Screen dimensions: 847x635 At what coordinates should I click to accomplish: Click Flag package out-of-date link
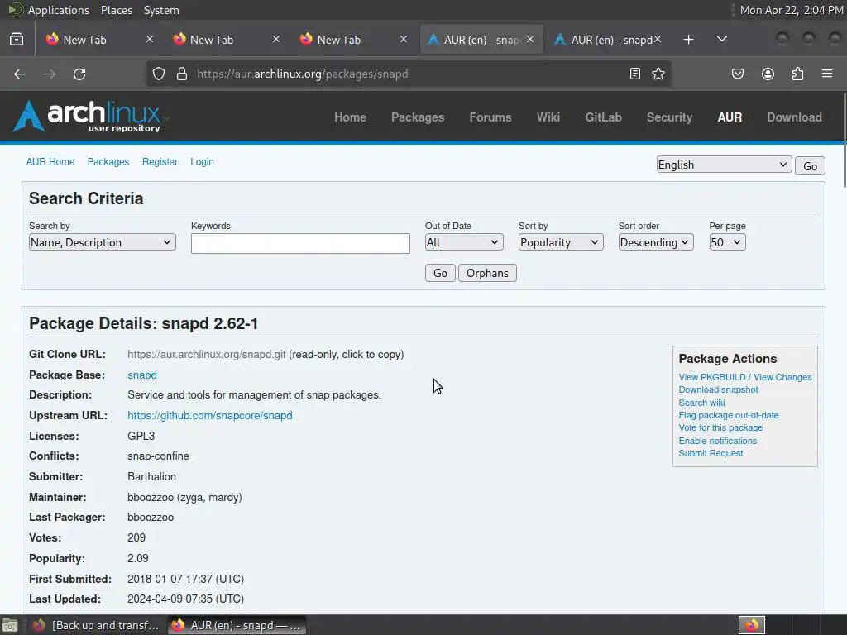point(729,415)
